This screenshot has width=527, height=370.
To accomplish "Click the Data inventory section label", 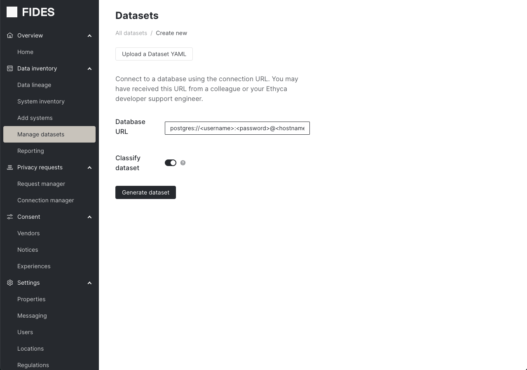I will (x=37, y=68).
